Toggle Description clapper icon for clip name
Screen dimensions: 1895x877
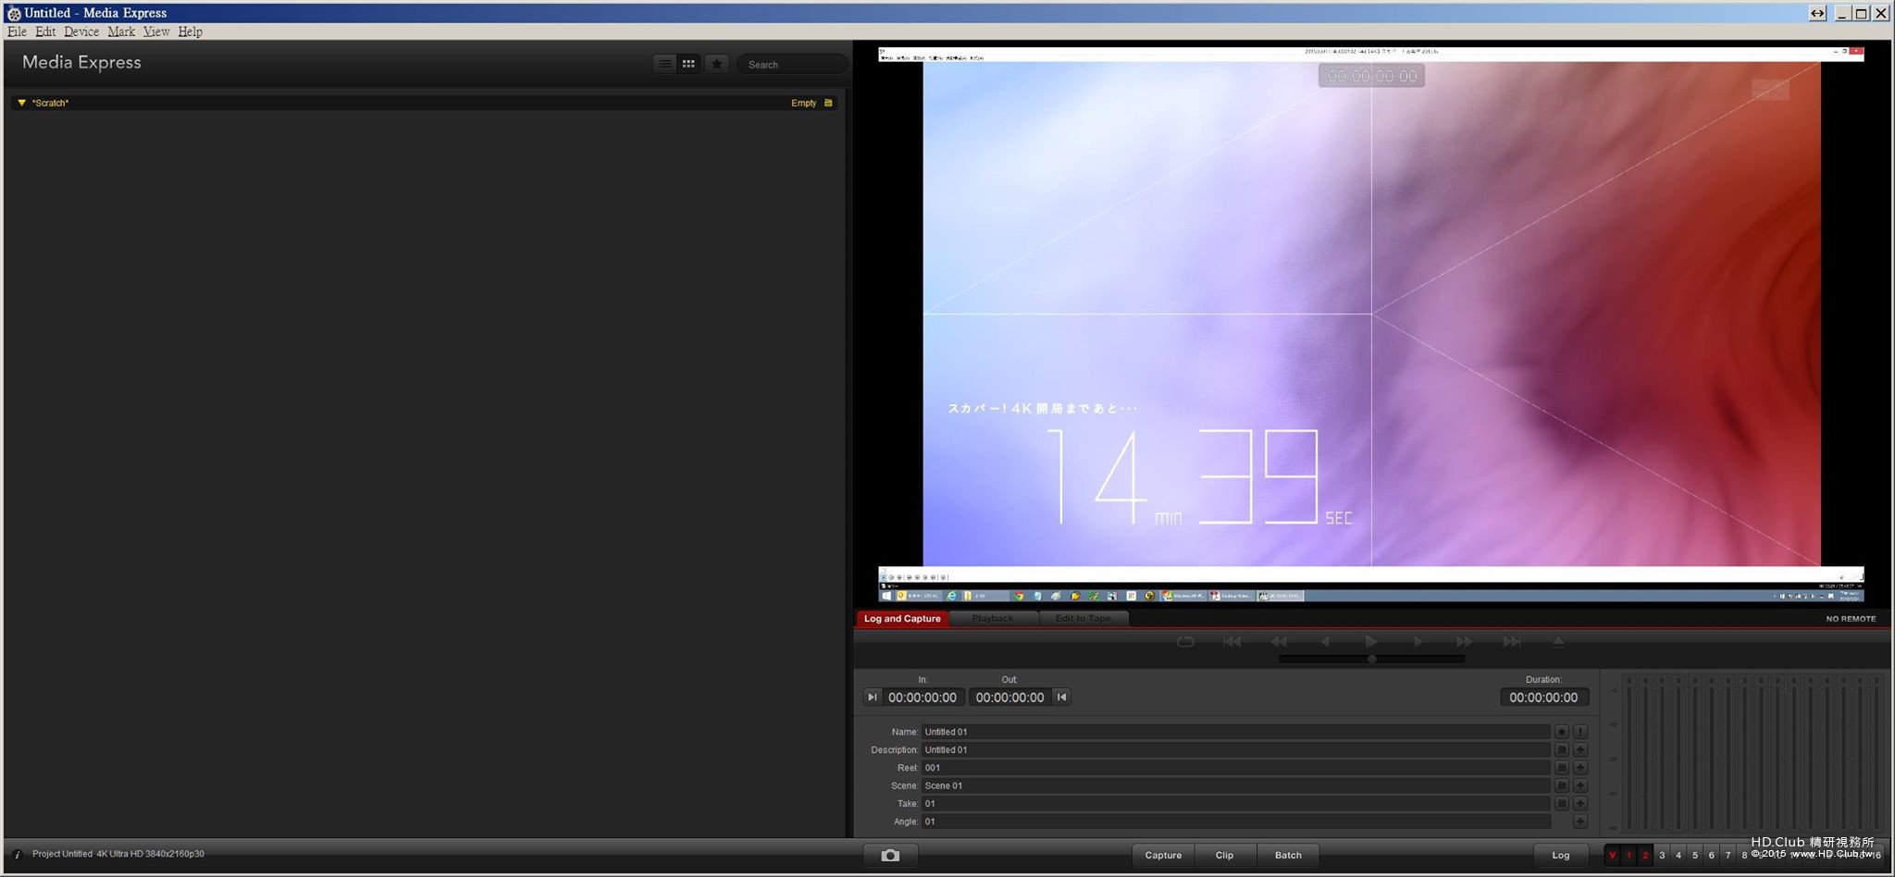[x=1562, y=750]
